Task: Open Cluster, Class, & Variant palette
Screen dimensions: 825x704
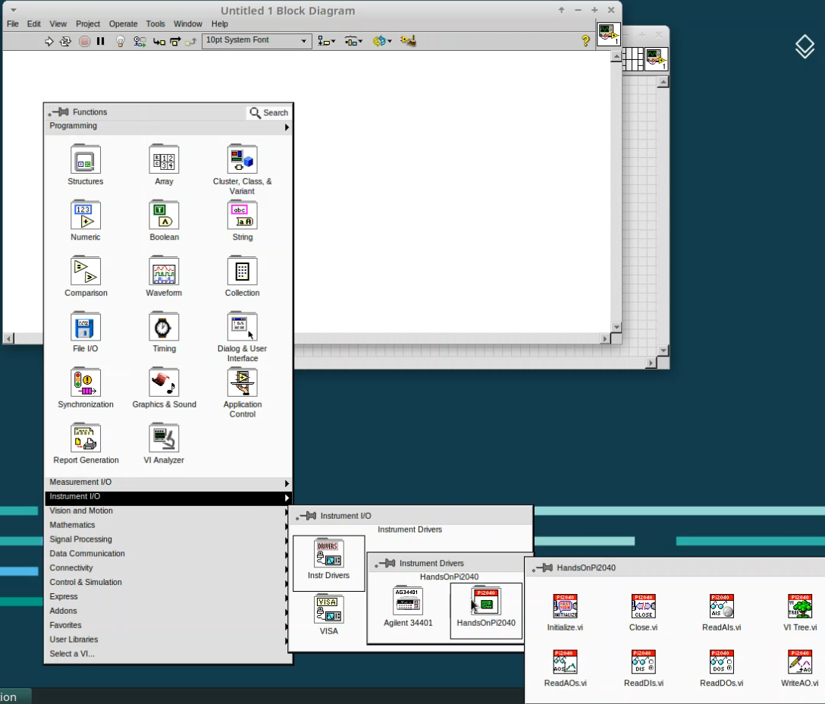Action: click(242, 159)
